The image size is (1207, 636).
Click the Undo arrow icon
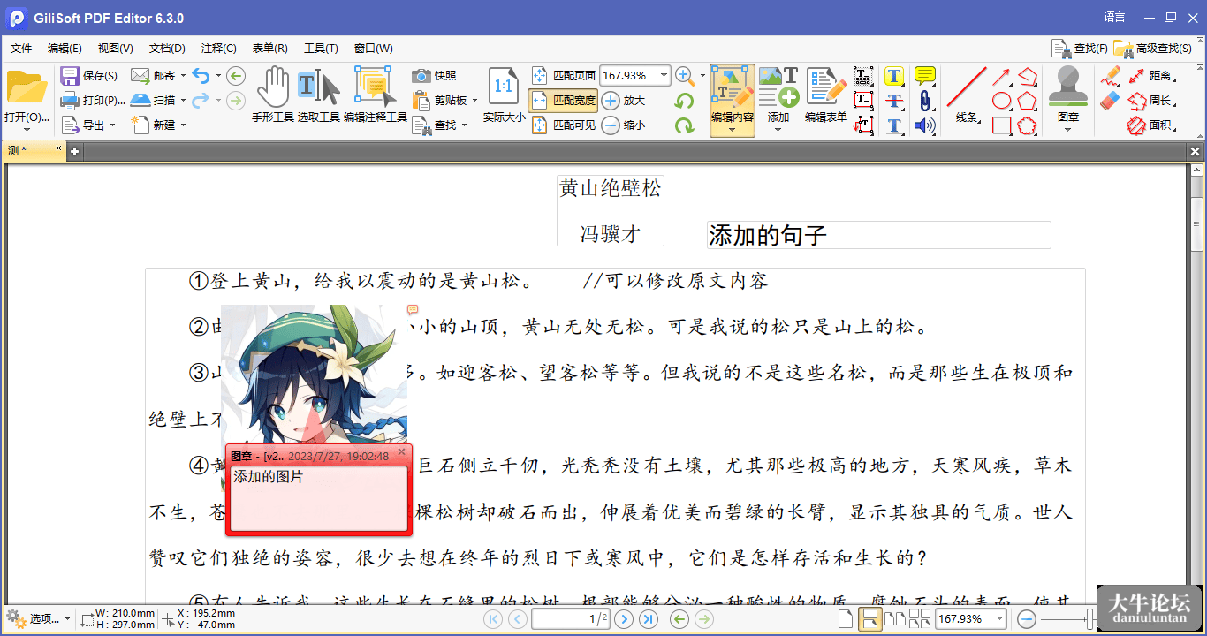click(x=201, y=76)
